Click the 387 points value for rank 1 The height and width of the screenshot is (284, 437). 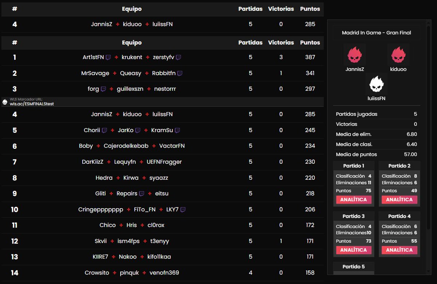(x=310, y=57)
